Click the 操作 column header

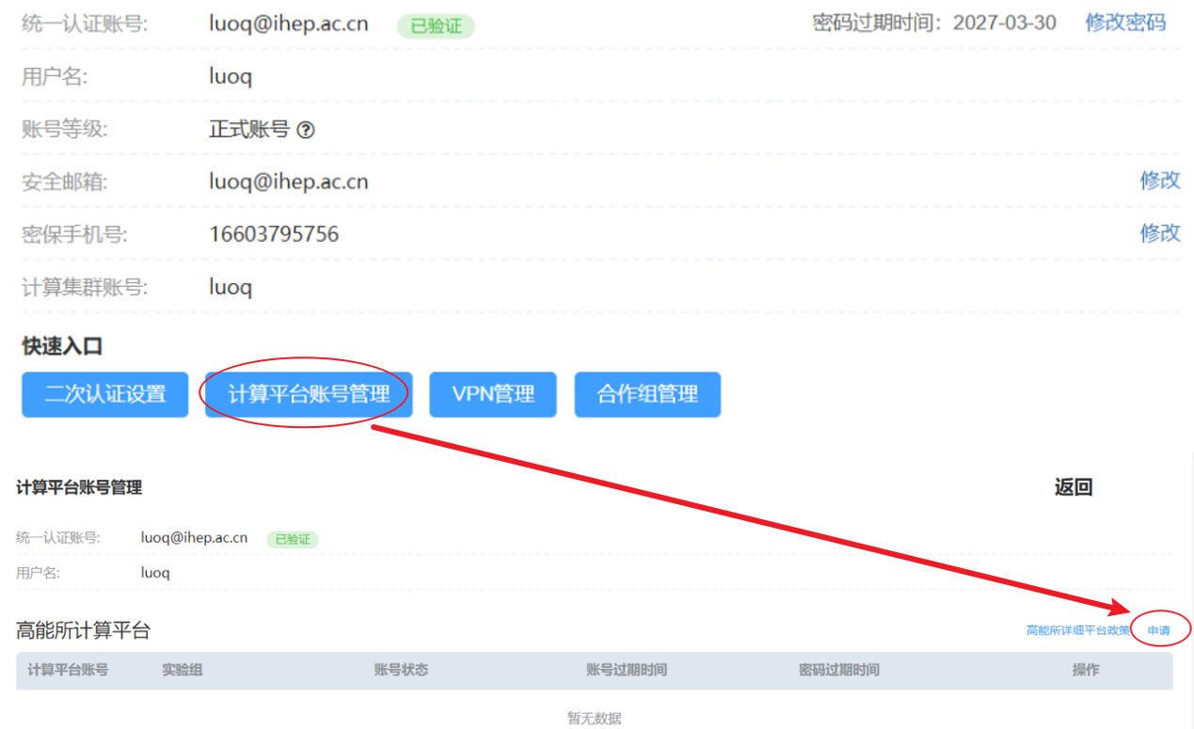click(x=1086, y=670)
